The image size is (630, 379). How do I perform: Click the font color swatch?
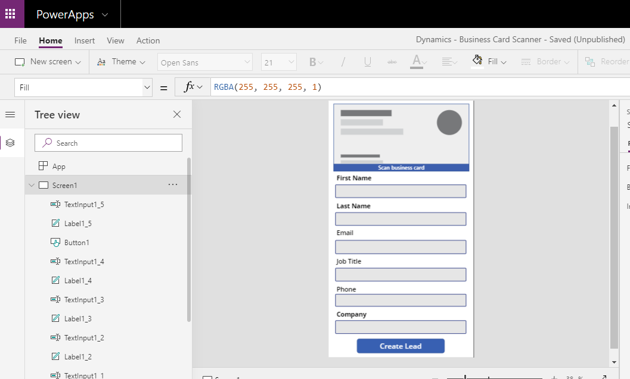(x=418, y=61)
